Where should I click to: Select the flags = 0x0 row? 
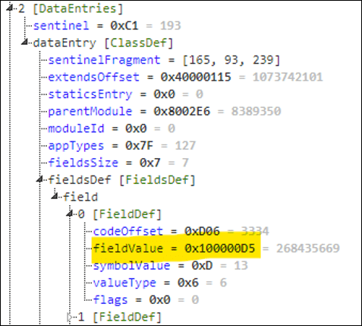point(146,299)
